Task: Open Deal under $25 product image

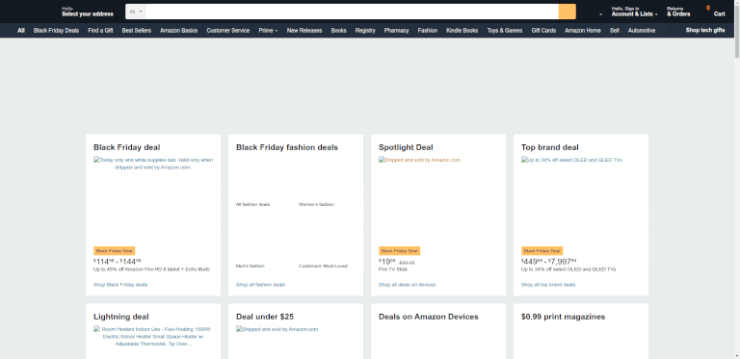Action: pos(277,329)
